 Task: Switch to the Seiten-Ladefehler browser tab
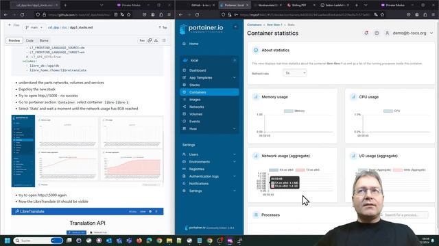(x=335, y=5)
